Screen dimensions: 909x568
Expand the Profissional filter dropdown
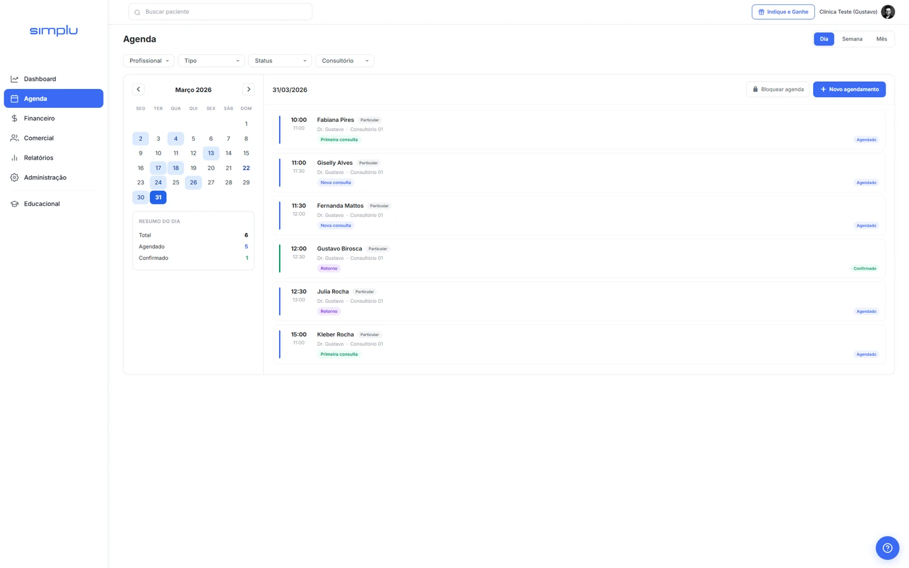pos(149,61)
